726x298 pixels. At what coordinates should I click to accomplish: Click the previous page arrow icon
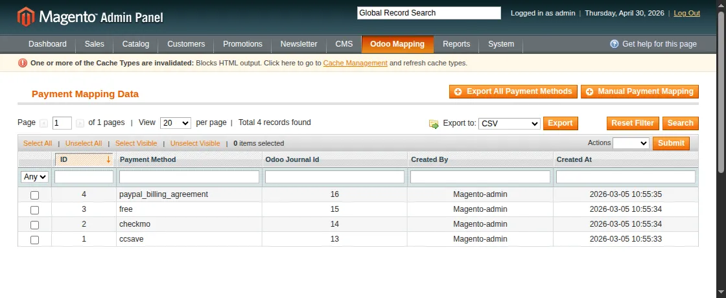(x=43, y=123)
